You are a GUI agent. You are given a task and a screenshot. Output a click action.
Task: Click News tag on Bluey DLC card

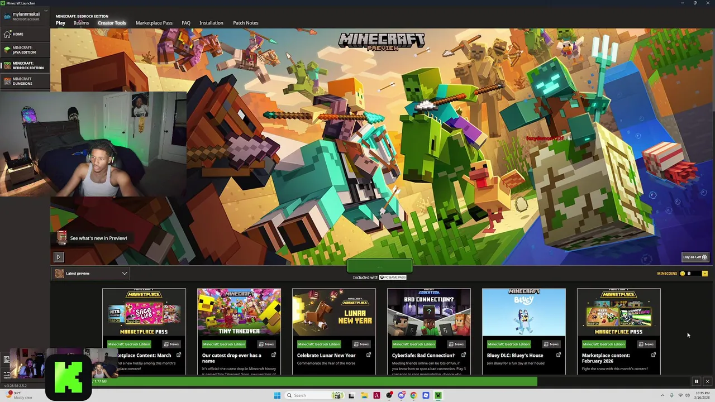[x=551, y=344]
